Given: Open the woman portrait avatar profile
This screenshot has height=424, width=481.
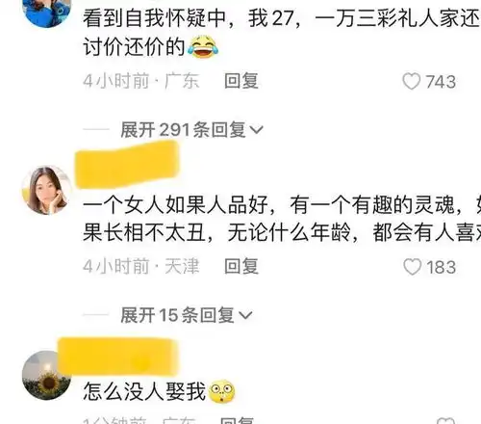Looking at the screenshot, I should [x=47, y=190].
